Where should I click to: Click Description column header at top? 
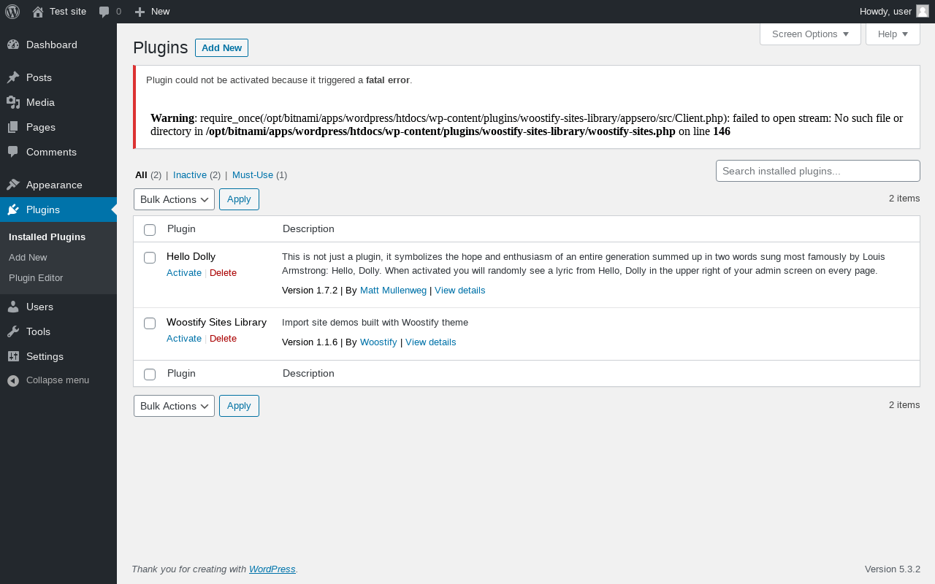point(308,228)
